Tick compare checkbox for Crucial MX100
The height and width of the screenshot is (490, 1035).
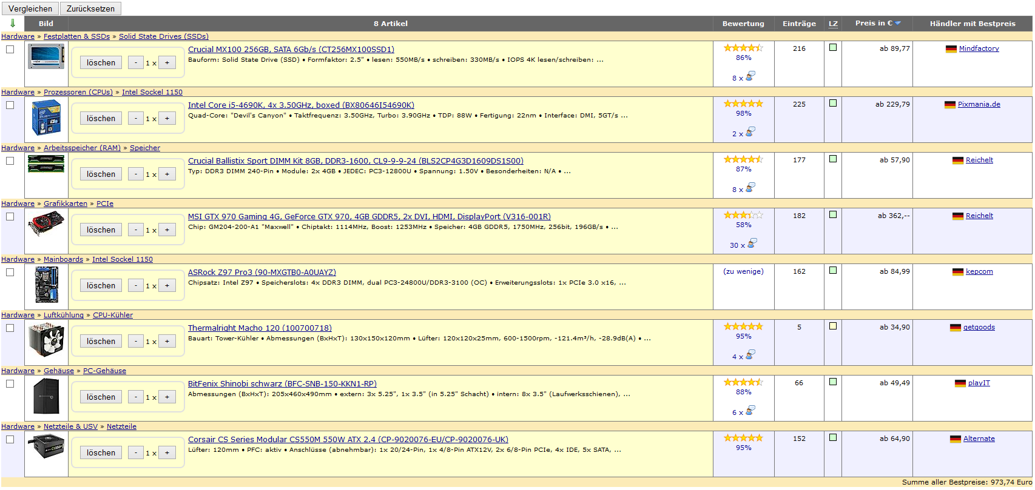coord(10,50)
